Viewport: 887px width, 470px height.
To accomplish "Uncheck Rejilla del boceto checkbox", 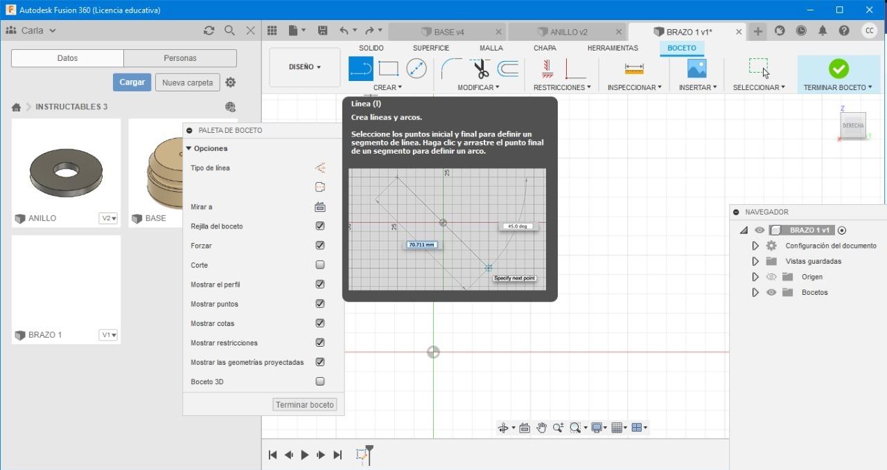I will tap(320, 226).
